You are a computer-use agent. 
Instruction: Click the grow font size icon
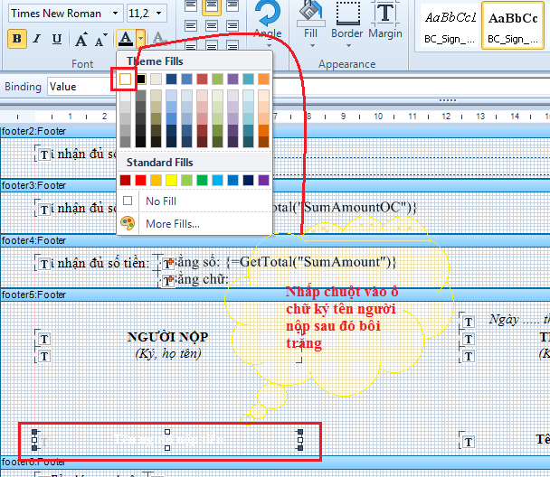coord(81,39)
